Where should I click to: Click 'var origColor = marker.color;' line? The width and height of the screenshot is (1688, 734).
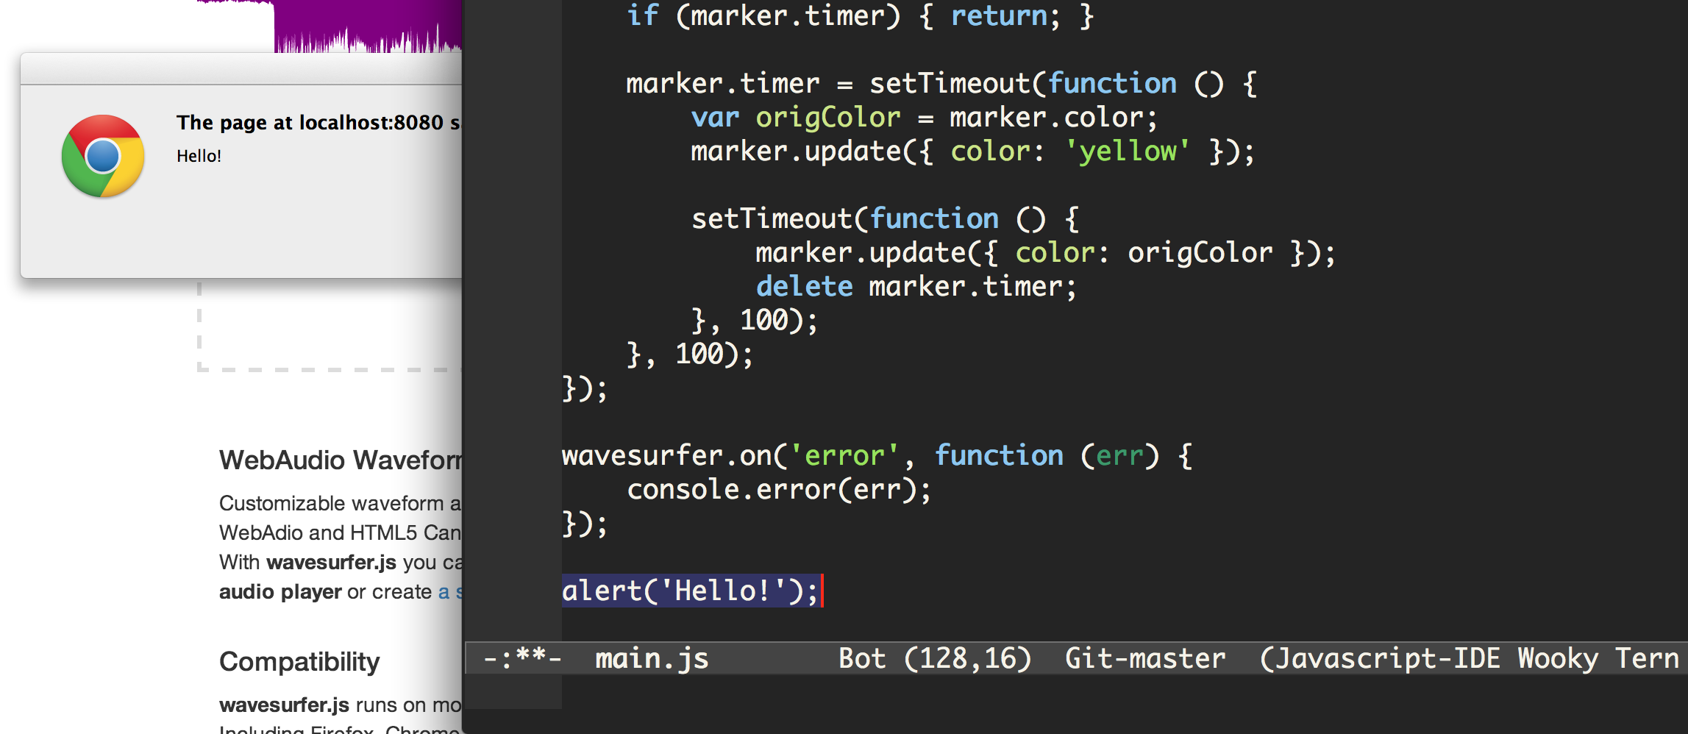point(925,117)
